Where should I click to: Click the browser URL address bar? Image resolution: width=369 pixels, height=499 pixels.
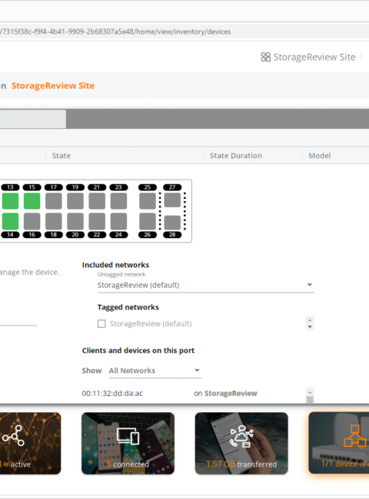click(184, 31)
